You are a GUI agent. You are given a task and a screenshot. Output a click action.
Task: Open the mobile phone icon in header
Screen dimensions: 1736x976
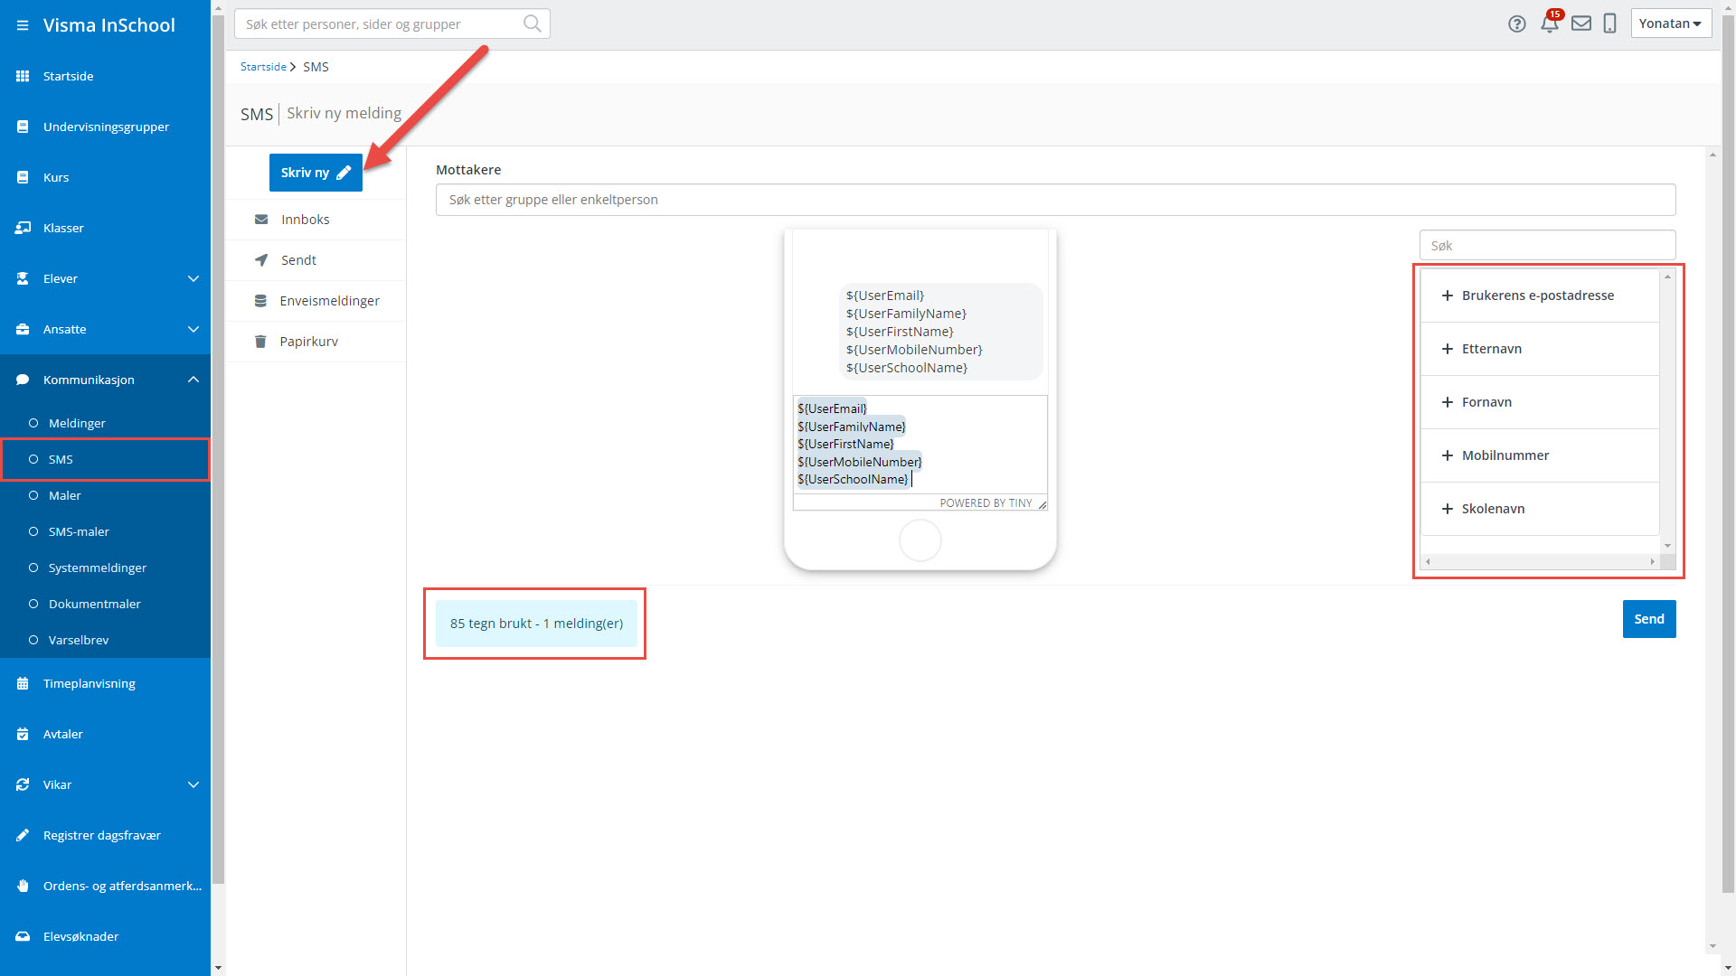click(1609, 23)
